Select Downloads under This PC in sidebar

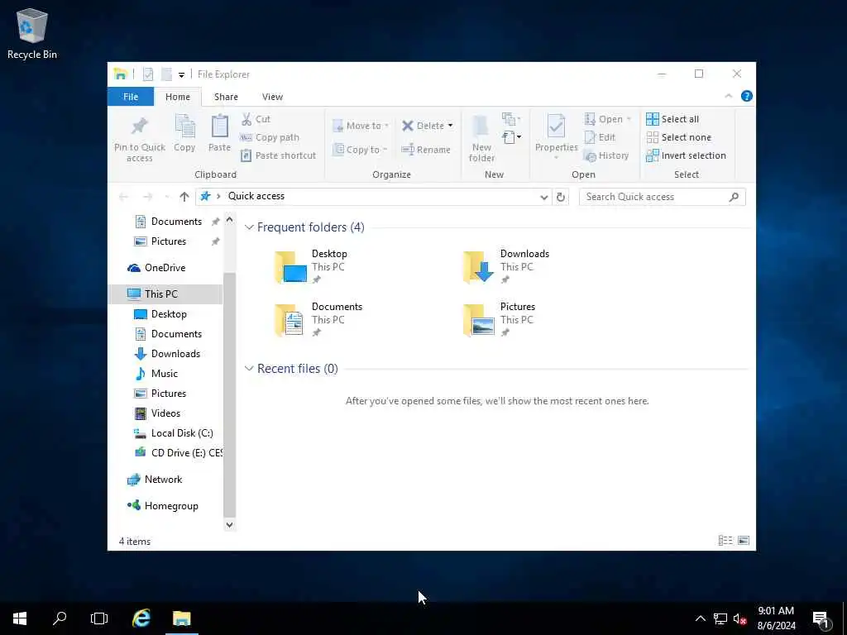click(x=165, y=354)
